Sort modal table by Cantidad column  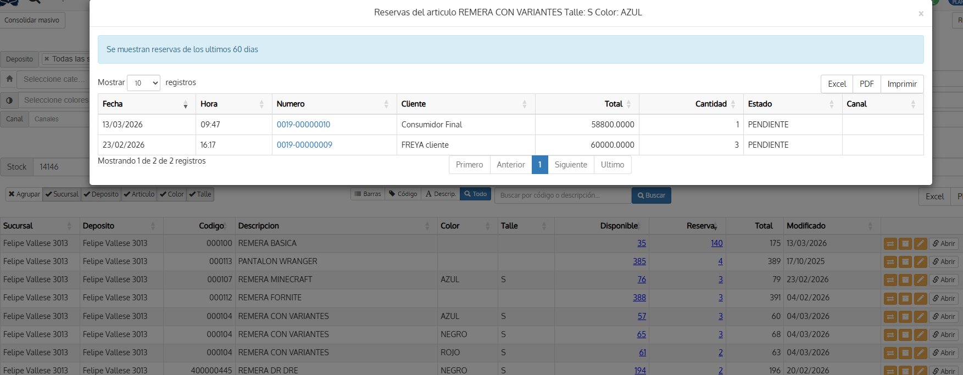click(x=691, y=104)
